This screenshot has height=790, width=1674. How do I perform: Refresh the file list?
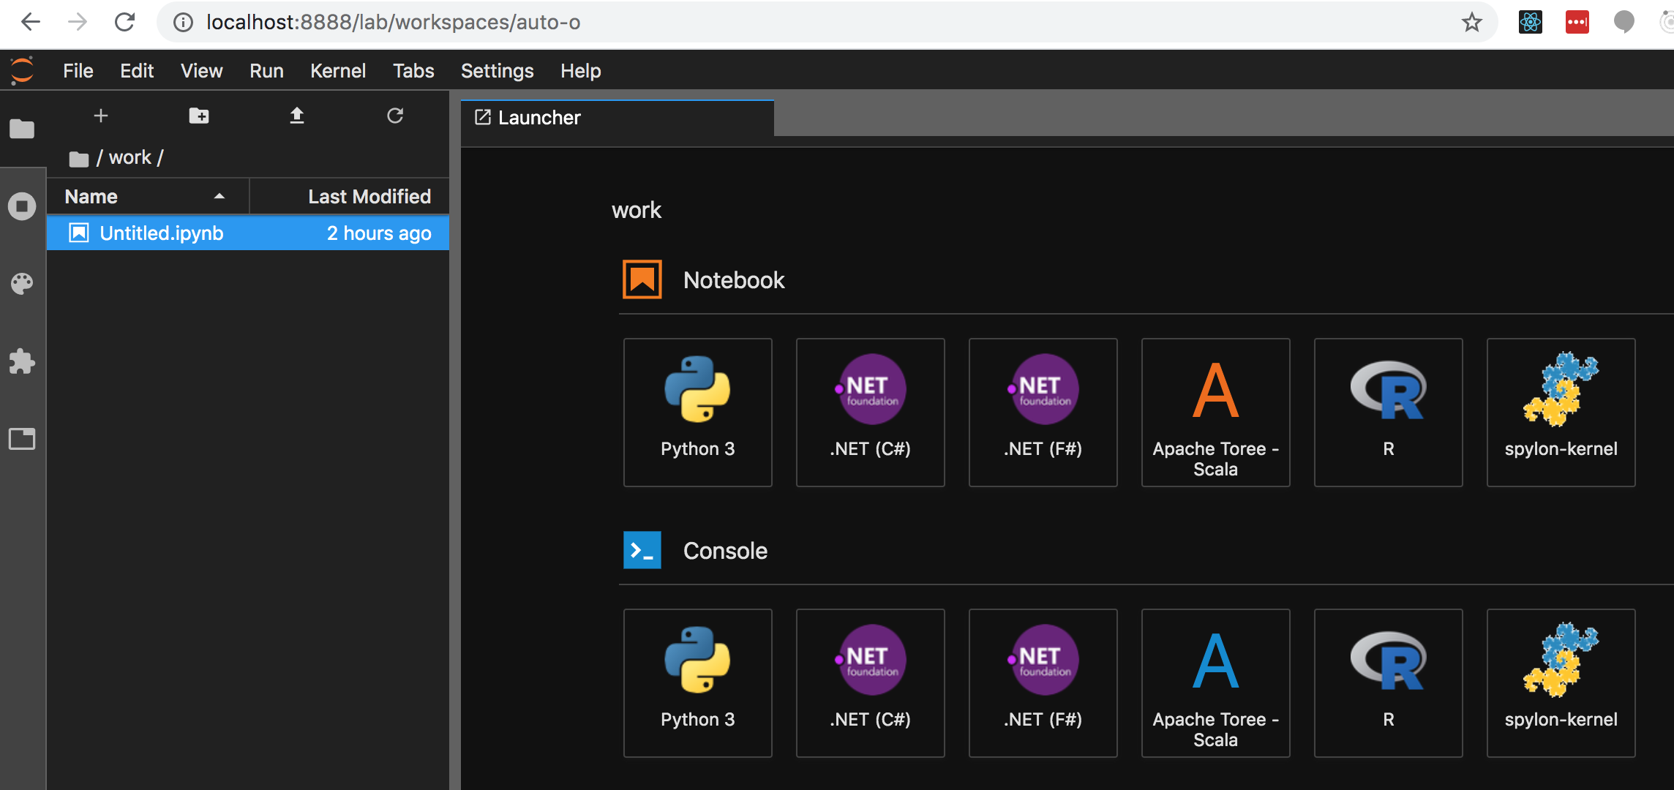[395, 116]
